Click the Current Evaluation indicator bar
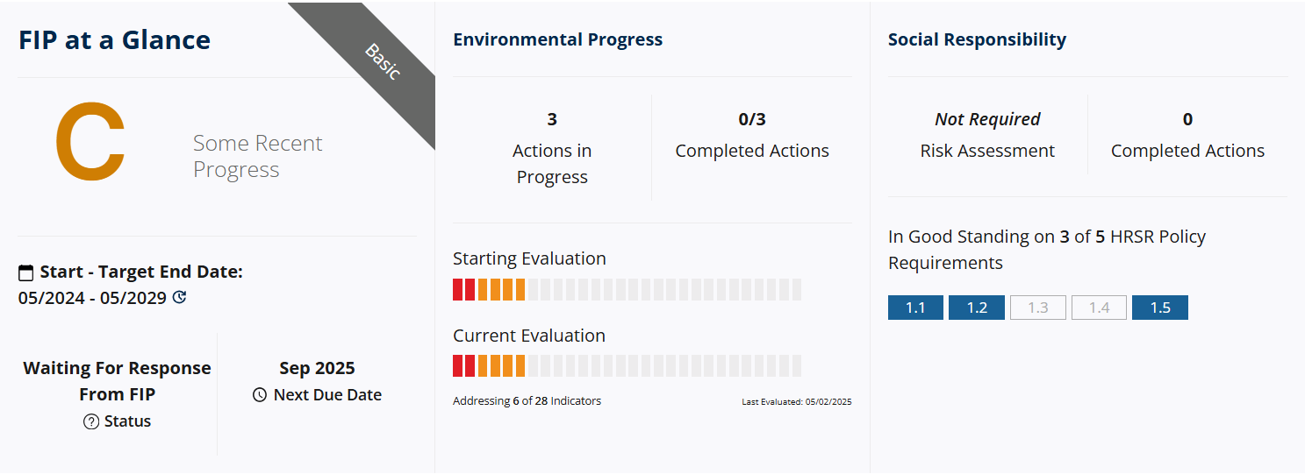 [627, 366]
